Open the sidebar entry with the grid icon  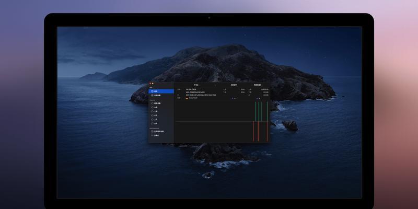[161, 95]
